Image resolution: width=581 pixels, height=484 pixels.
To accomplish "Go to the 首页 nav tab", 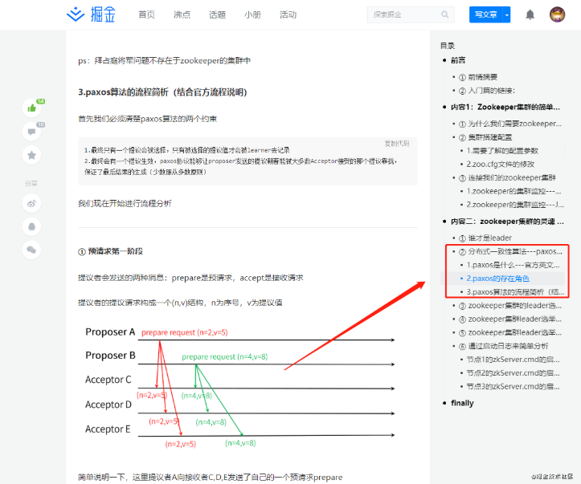I will point(147,14).
